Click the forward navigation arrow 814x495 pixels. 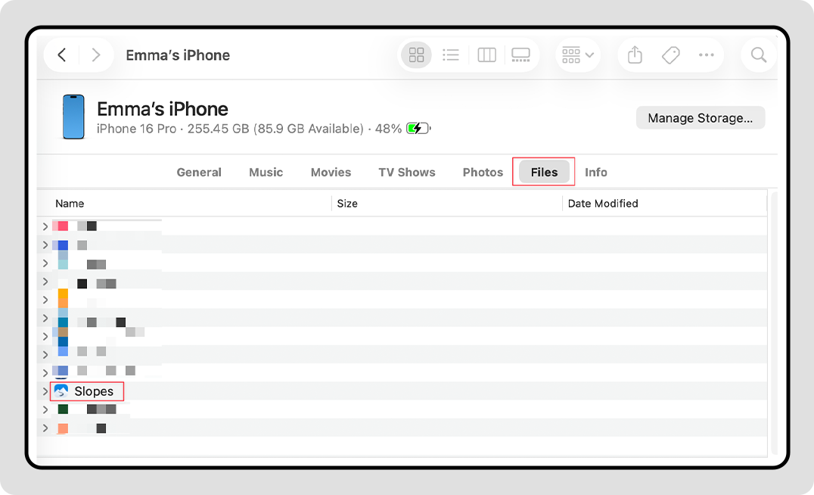point(95,55)
